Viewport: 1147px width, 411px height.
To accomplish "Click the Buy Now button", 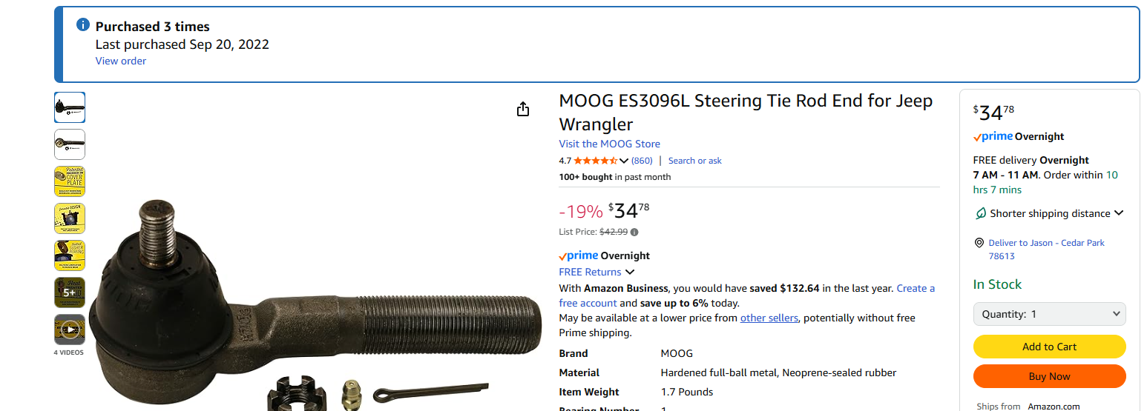I will coord(1049,376).
